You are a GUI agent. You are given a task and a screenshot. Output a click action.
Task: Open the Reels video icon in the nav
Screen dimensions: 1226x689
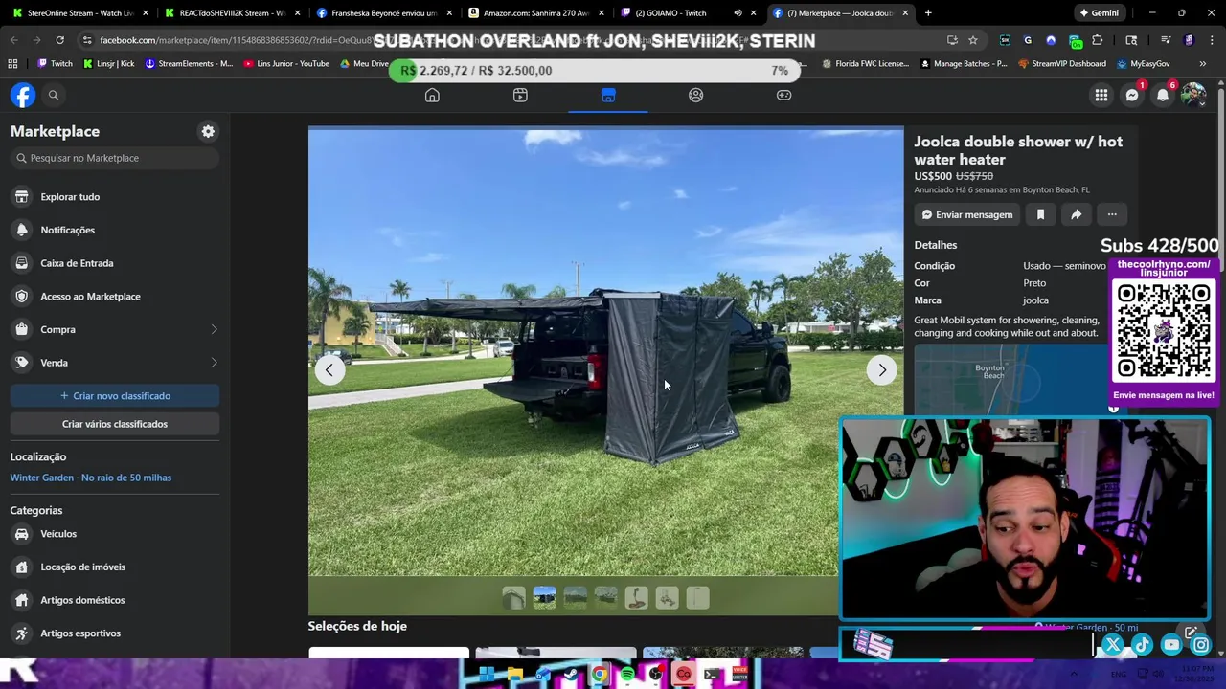[x=520, y=95]
